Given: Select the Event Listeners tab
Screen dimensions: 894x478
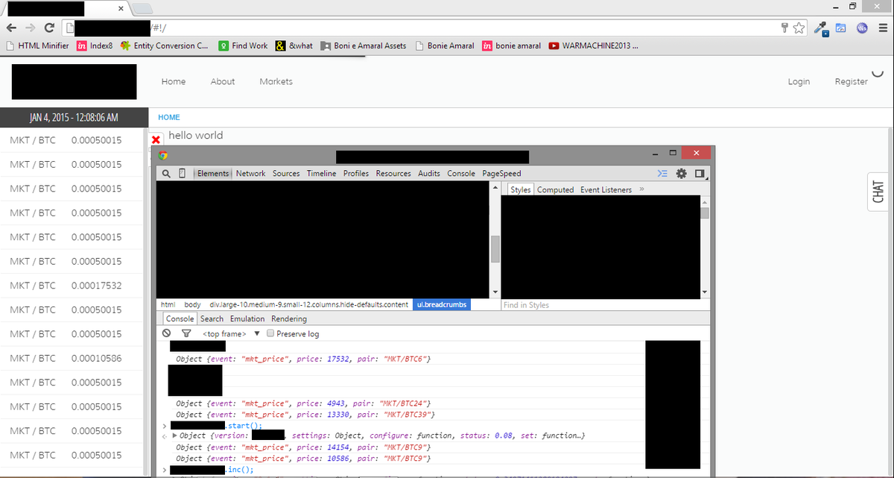Looking at the screenshot, I should point(606,189).
